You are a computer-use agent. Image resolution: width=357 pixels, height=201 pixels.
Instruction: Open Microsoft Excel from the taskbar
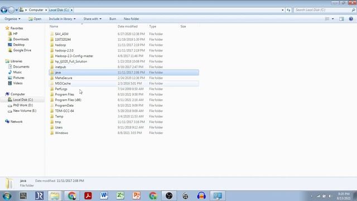point(120,196)
